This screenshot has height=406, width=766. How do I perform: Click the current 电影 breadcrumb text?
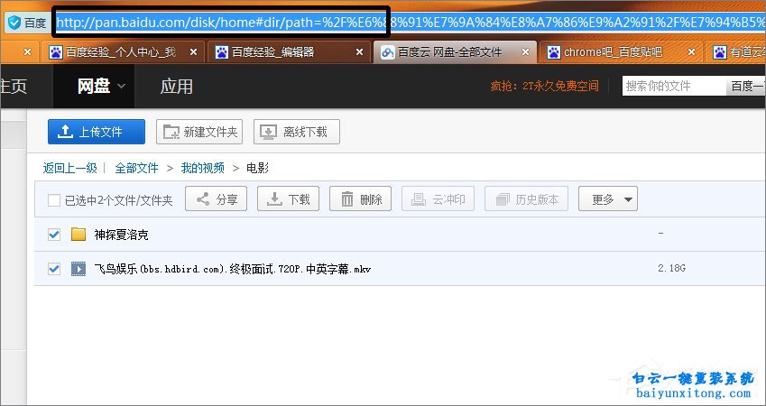[257, 169]
